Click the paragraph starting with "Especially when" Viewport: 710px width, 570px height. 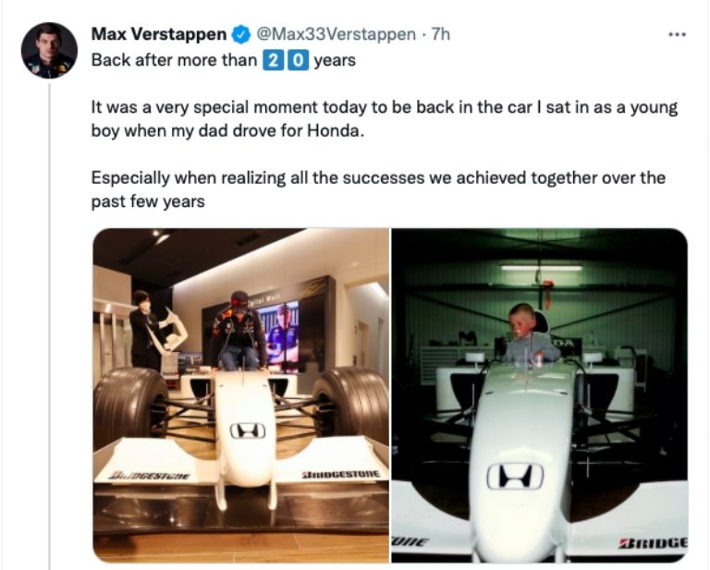[x=377, y=188]
